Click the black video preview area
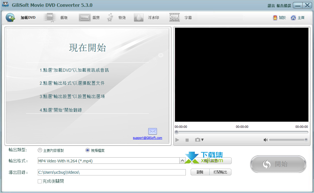 [241, 75]
